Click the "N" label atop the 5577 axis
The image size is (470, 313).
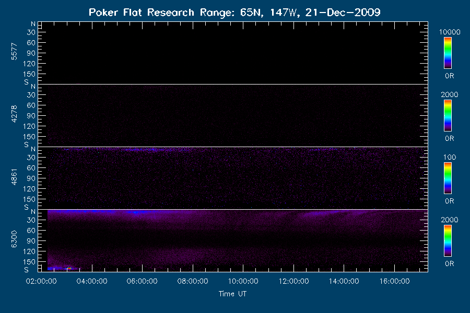33,24
